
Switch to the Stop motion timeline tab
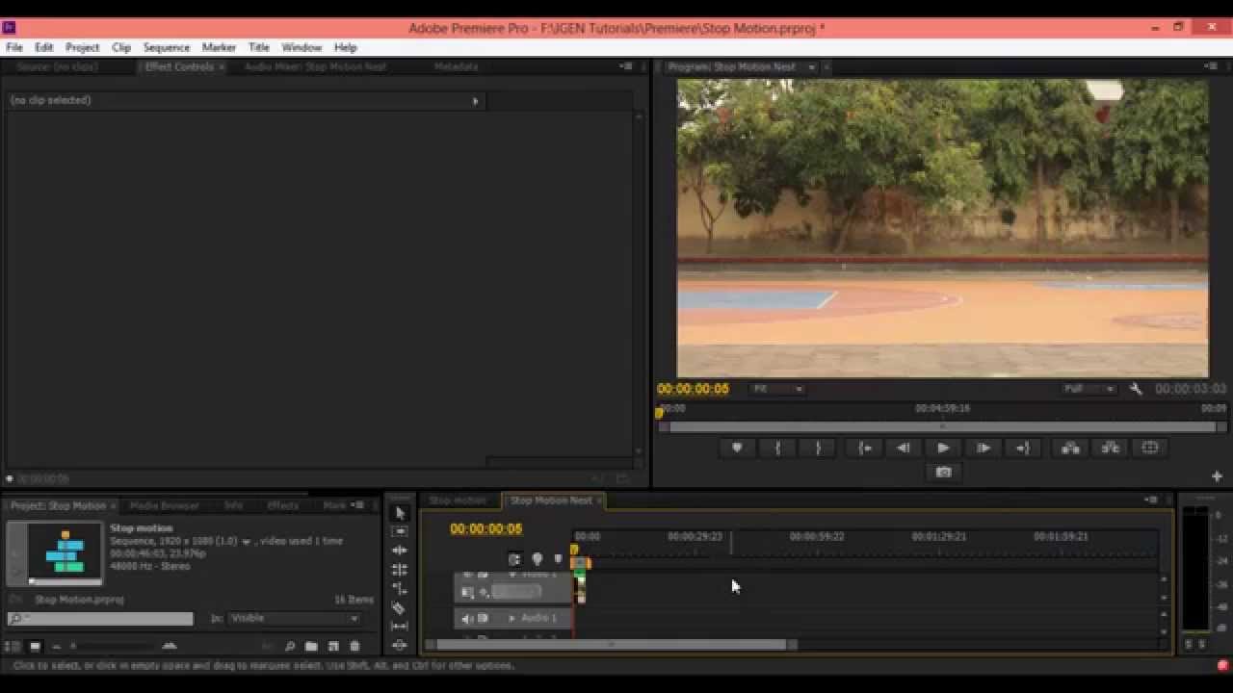[x=458, y=500]
